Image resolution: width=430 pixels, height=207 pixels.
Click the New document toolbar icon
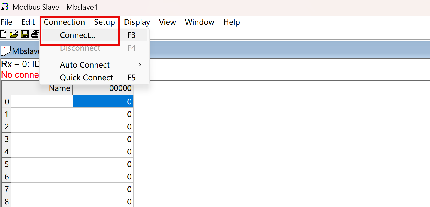tap(3, 34)
